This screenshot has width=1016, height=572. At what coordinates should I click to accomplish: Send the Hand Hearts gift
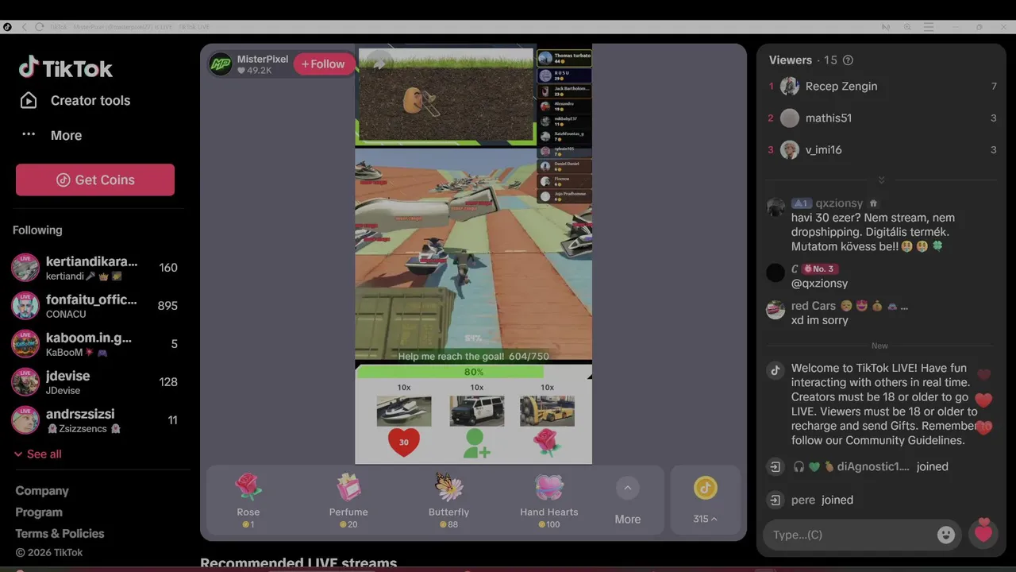pyautogui.click(x=549, y=500)
